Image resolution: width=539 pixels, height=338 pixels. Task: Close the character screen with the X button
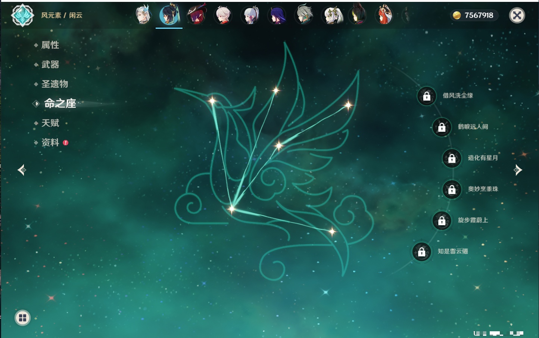pyautogui.click(x=517, y=15)
